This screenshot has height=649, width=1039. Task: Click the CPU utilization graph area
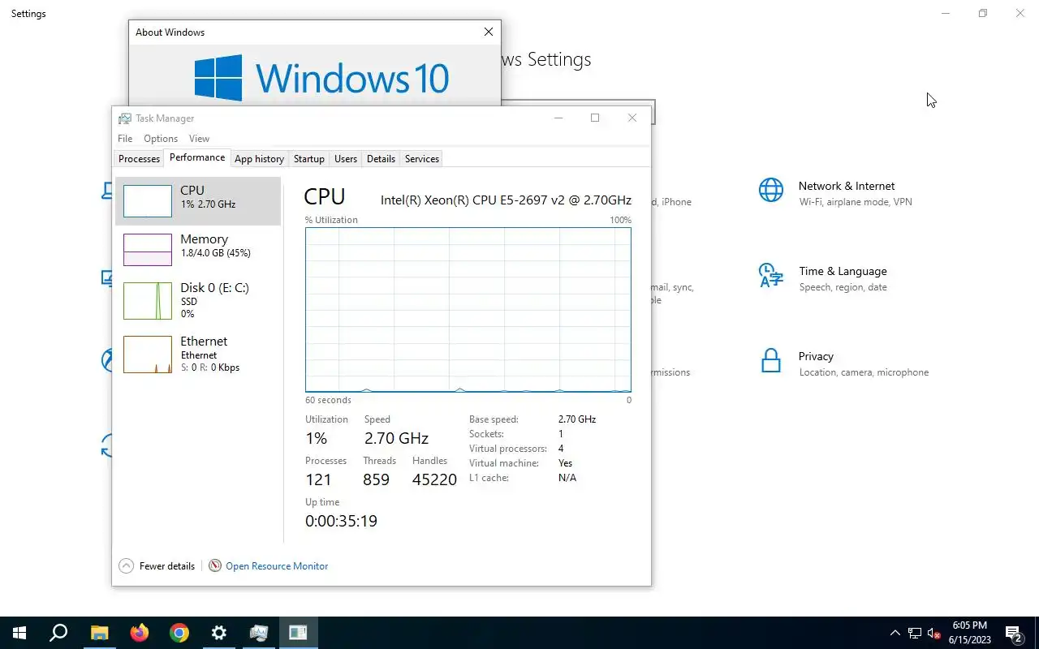[468, 310]
